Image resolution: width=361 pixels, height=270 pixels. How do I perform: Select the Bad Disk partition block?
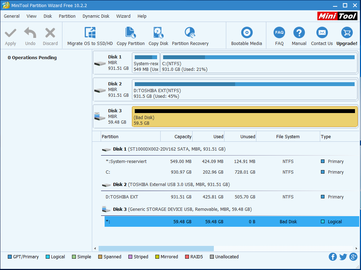coord(245,117)
